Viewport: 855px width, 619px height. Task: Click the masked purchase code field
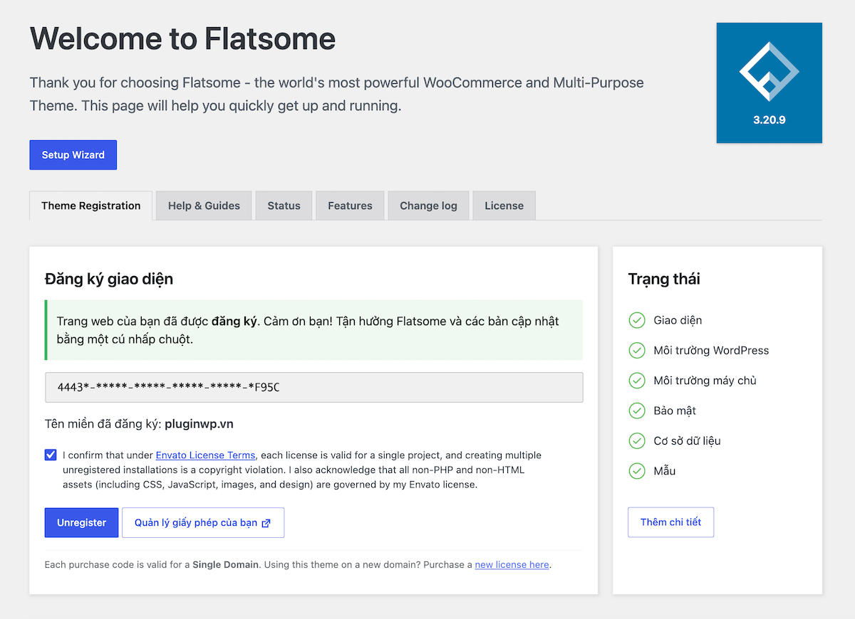click(314, 388)
